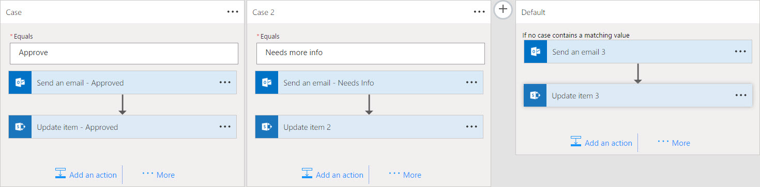Screen dimensions: 760x187
Task: Click More in the Case 2 branch
Action: (405, 175)
